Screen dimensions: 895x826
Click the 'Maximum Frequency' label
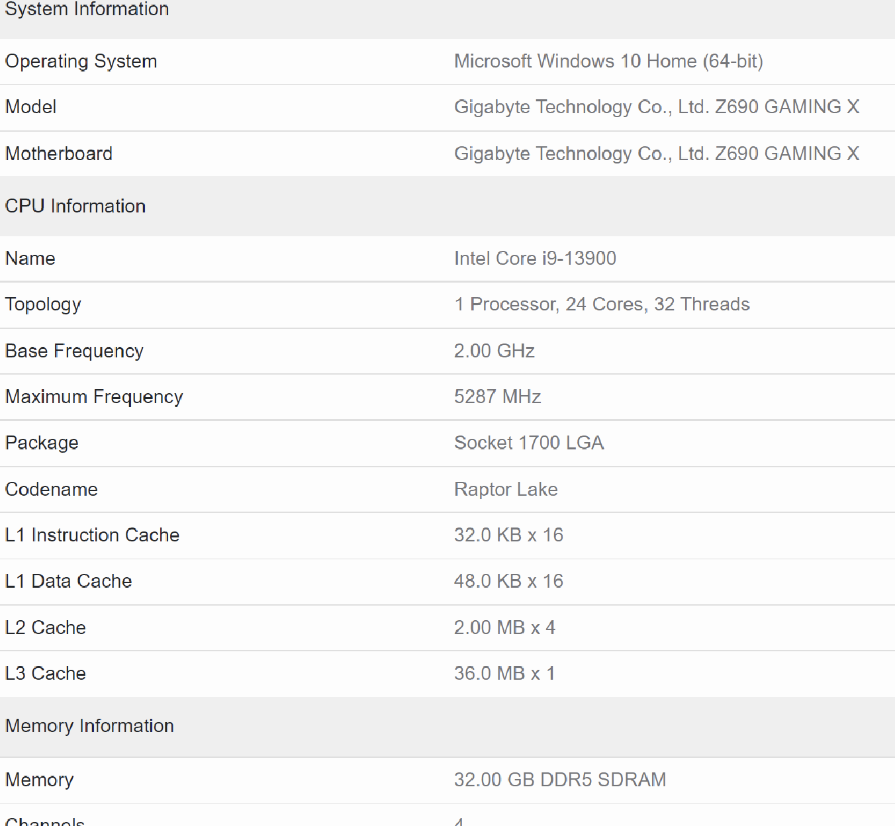94,397
